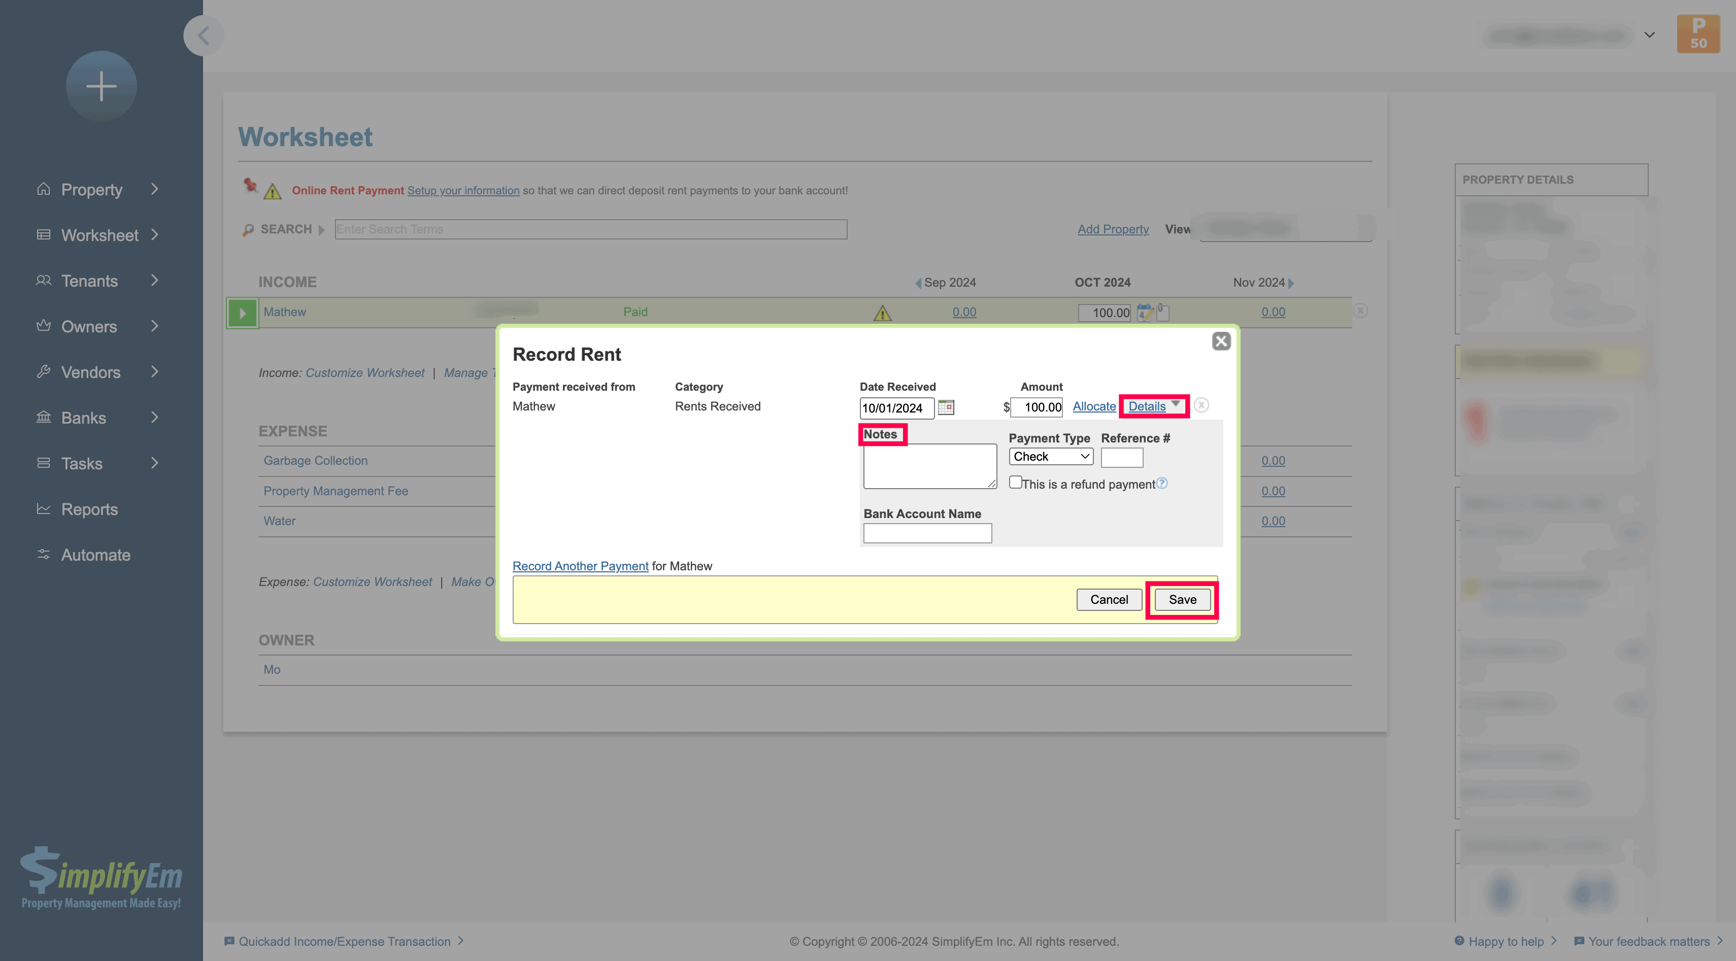The height and width of the screenshot is (961, 1736).
Task: Click the big plus add button in sidebar
Action: [101, 86]
